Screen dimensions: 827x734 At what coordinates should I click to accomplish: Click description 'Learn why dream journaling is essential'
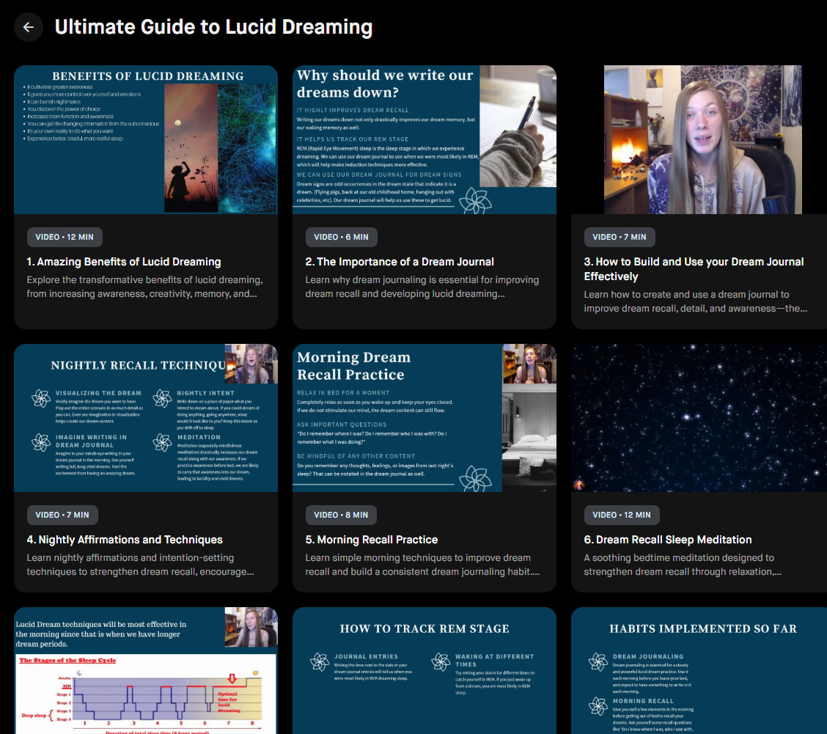422,287
